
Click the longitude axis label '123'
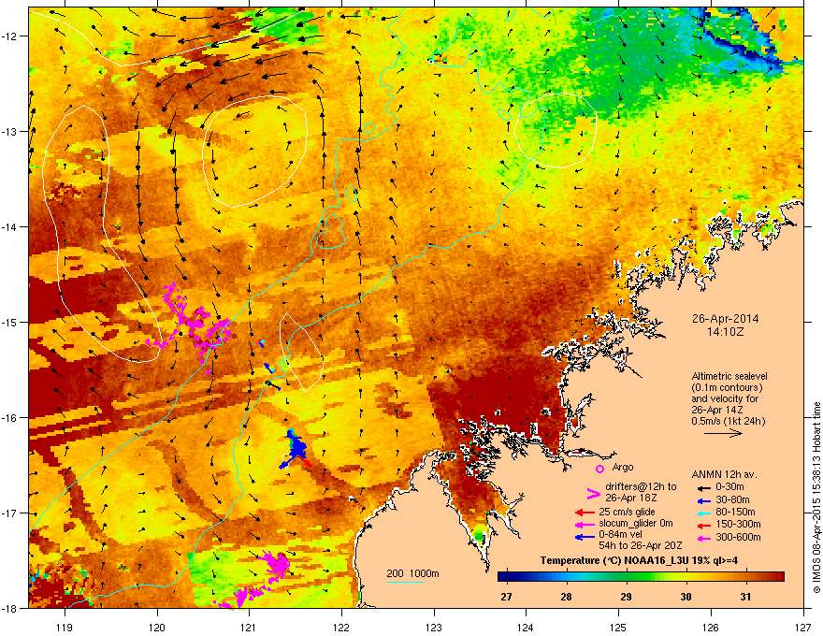click(434, 627)
